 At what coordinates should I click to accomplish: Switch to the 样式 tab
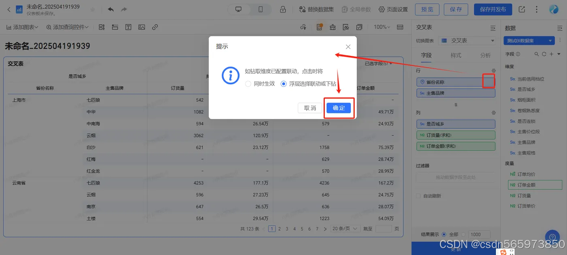[x=455, y=55]
